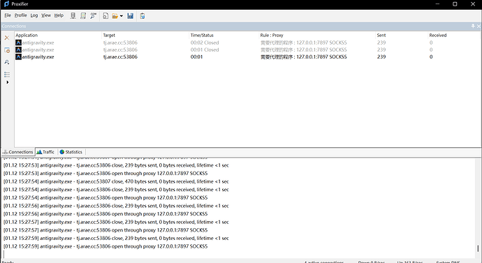Sort by the Target column header
Screen dimensions: 482x263
145,36
